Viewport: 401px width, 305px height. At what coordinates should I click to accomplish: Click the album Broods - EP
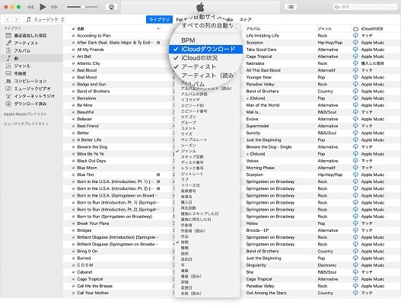pos(257,230)
